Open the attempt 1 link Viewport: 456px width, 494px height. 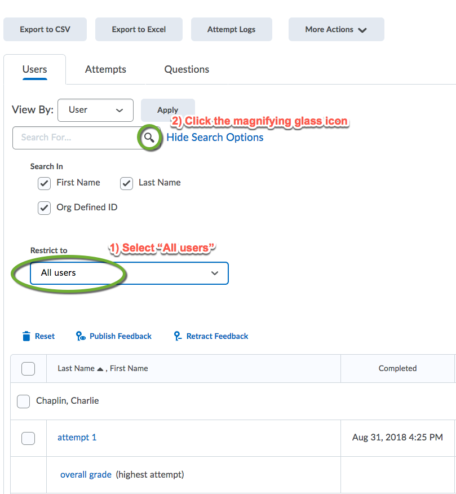pyautogui.click(x=77, y=438)
